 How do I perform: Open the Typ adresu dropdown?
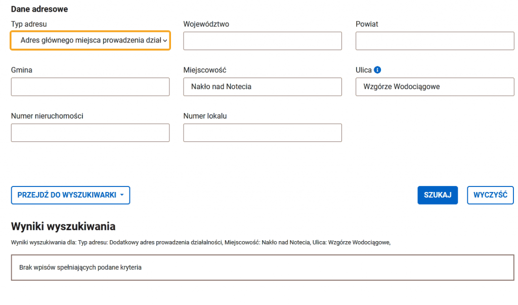tap(90, 41)
